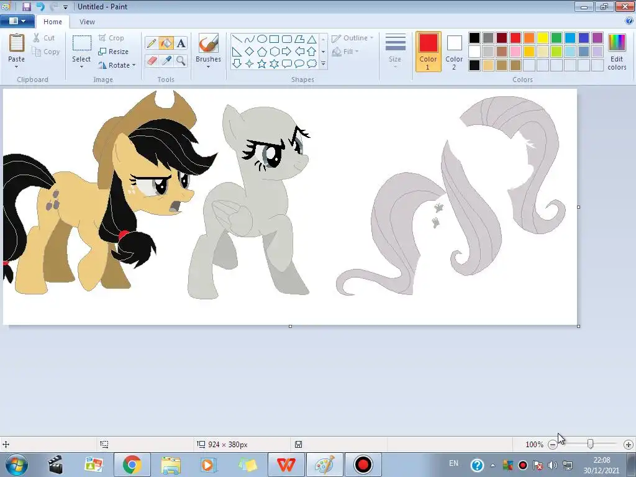The height and width of the screenshot is (477, 636).
Task: Choose the Curve shape
Action: 250,39
